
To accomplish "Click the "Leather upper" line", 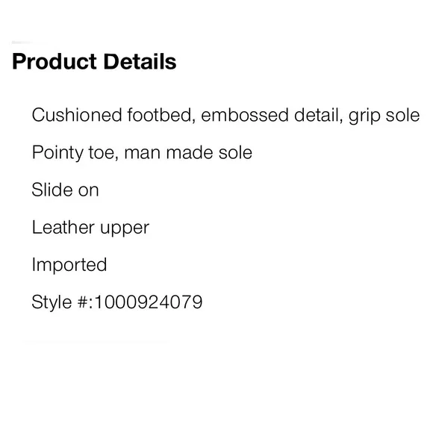I will point(90,228).
